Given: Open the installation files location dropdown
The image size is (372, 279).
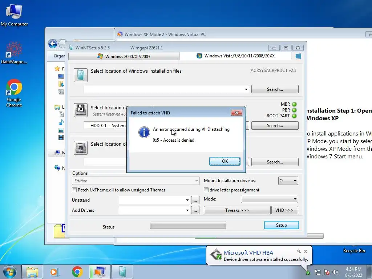Looking at the screenshot, I should point(246,89).
